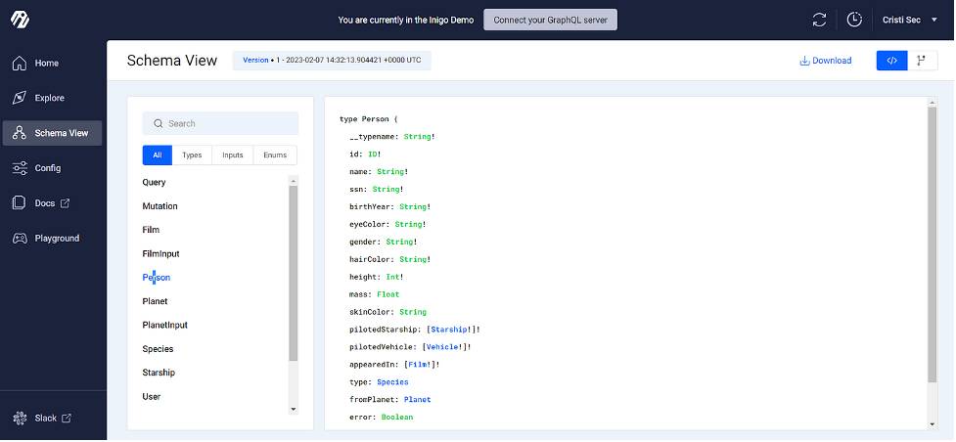
Task: Follow the Species link in type field
Action: (392, 382)
